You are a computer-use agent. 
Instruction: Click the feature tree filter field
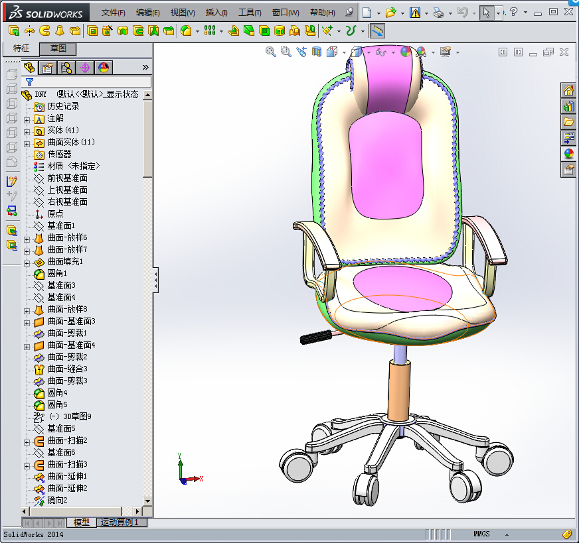[87, 82]
